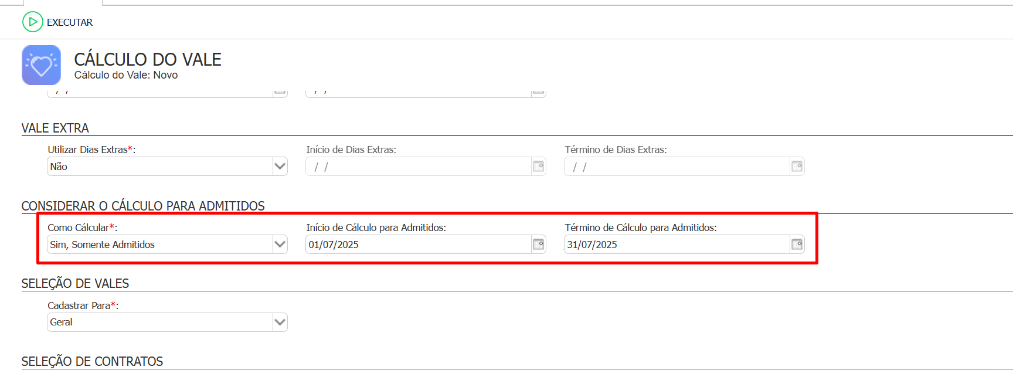Open calendar for Início de Cálculo para Admitidos
1013x370 pixels.
pyautogui.click(x=538, y=245)
